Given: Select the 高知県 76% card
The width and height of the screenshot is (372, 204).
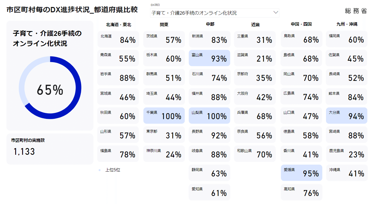Looking at the screenshot, I should tap(301, 192).
